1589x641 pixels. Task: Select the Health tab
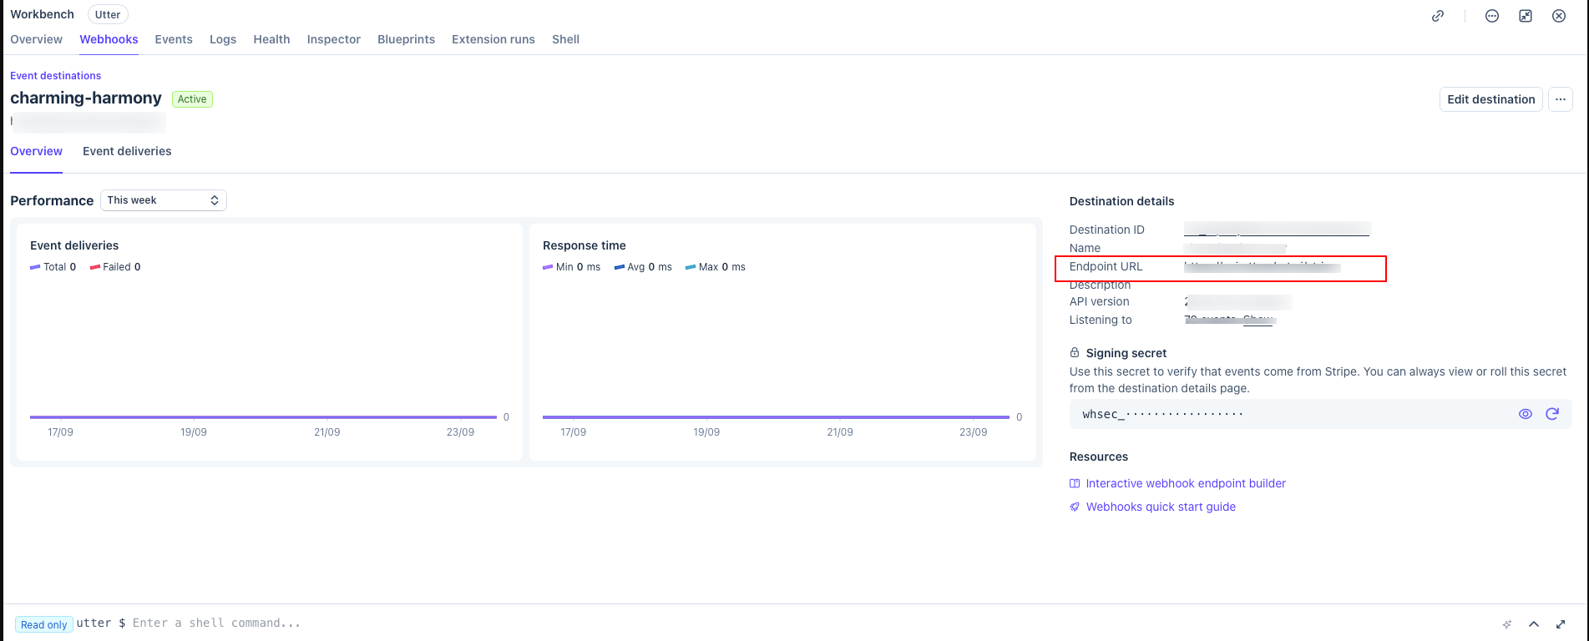point(271,39)
